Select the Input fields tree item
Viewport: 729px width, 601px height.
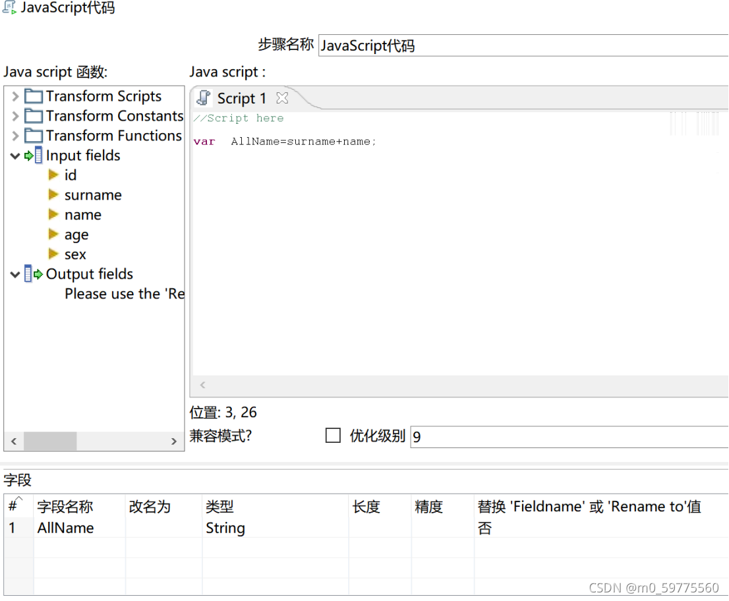point(83,156)
